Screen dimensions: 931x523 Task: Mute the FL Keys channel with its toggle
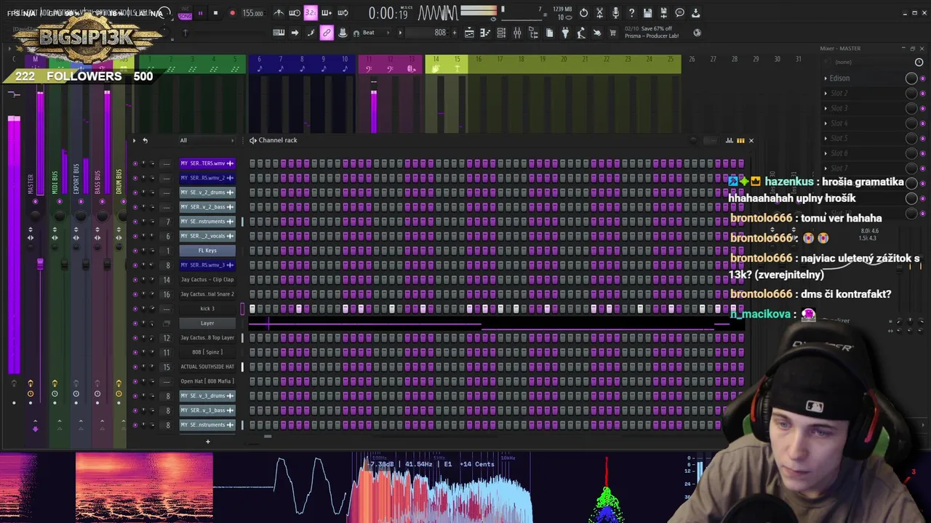135,251
